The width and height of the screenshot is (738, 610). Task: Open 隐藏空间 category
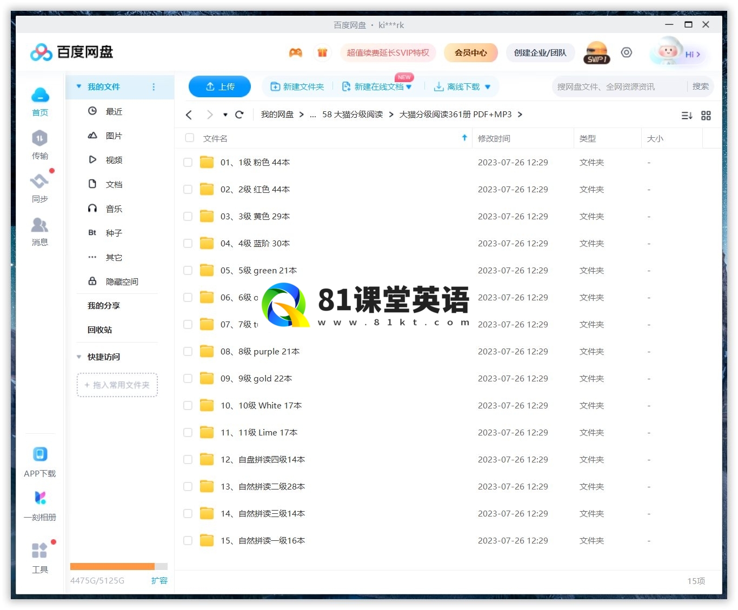(113, 281)
